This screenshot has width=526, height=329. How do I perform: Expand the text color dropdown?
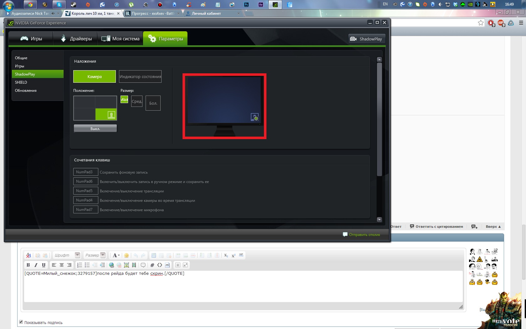[x=118, y=255]
